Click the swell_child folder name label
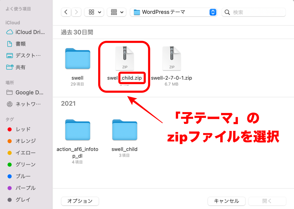The image size is (294, 209). click(x=124, y=149)
